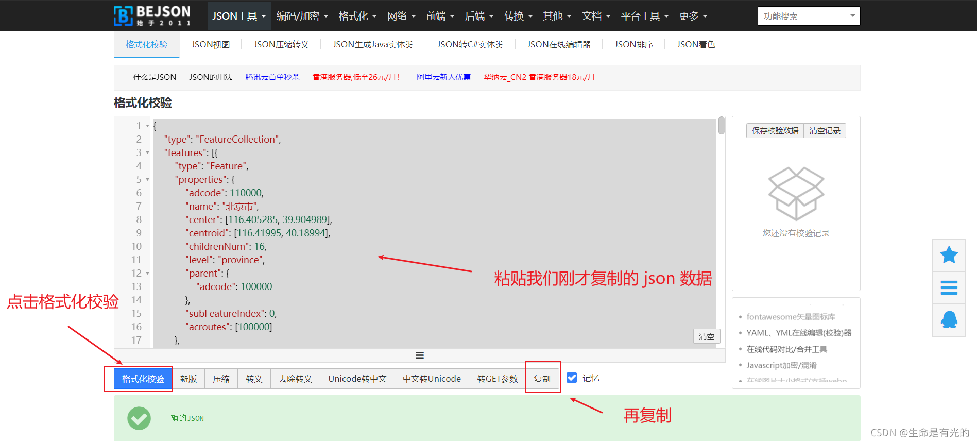Viewport: 977px width, 442px height.
Task: Click the 去除转义 button
Action: (295, 379)
